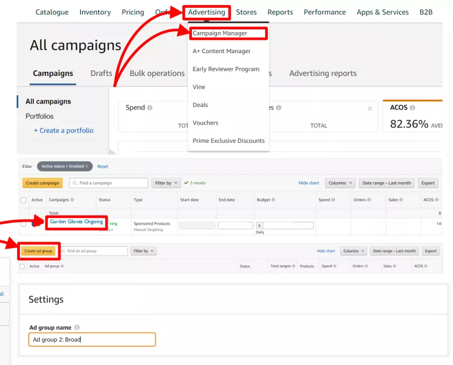The width and height of the screenshot is (453, 365).
Task: Toggle select-all campaigns checkbox
Action: click(x=23, y=200)
